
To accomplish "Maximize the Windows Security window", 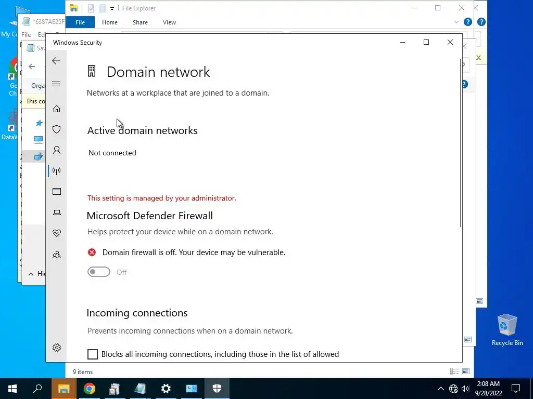I will click(x=426, y=43).
